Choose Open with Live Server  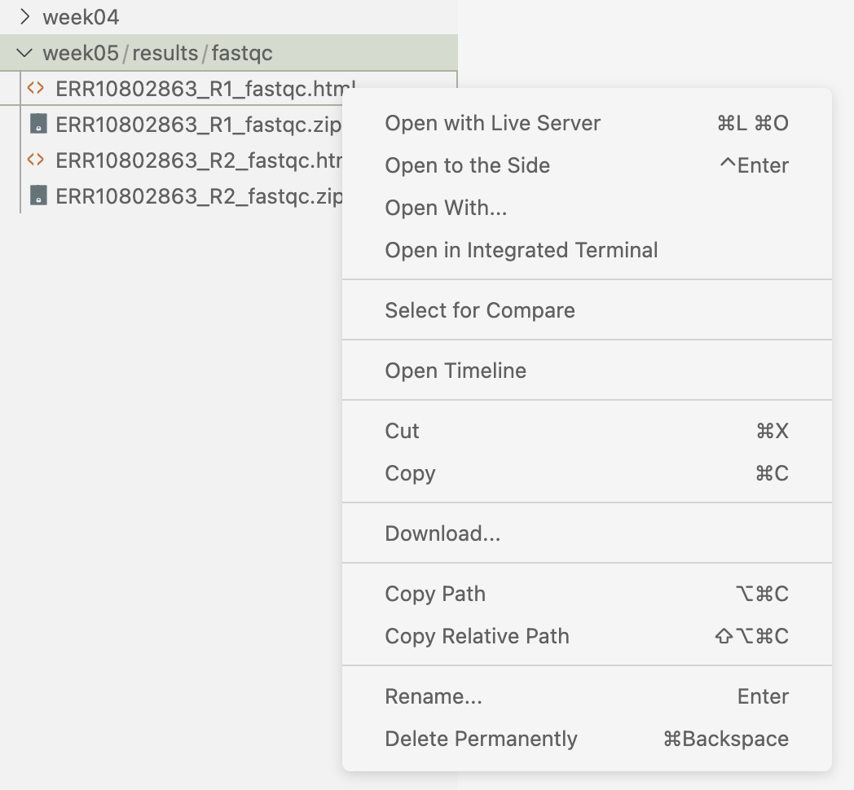[492, 123]
